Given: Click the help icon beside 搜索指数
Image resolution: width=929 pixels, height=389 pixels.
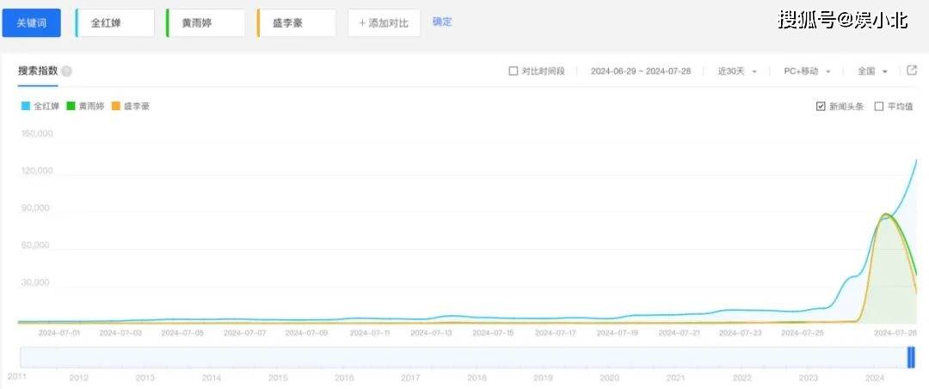Looking at the screenshot, I should click(67, 71).
